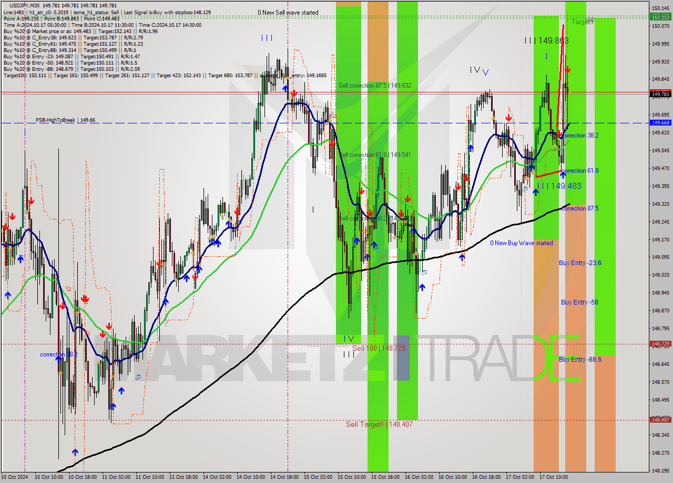Viewport: 673px width, 483px height.
Task: Click the wave label '| | | 149.483'
Action: click(x=559, y=186)
